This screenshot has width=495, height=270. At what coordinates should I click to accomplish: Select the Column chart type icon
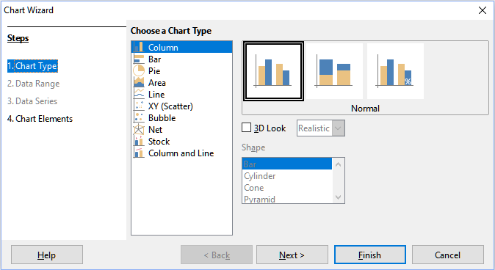139,47
